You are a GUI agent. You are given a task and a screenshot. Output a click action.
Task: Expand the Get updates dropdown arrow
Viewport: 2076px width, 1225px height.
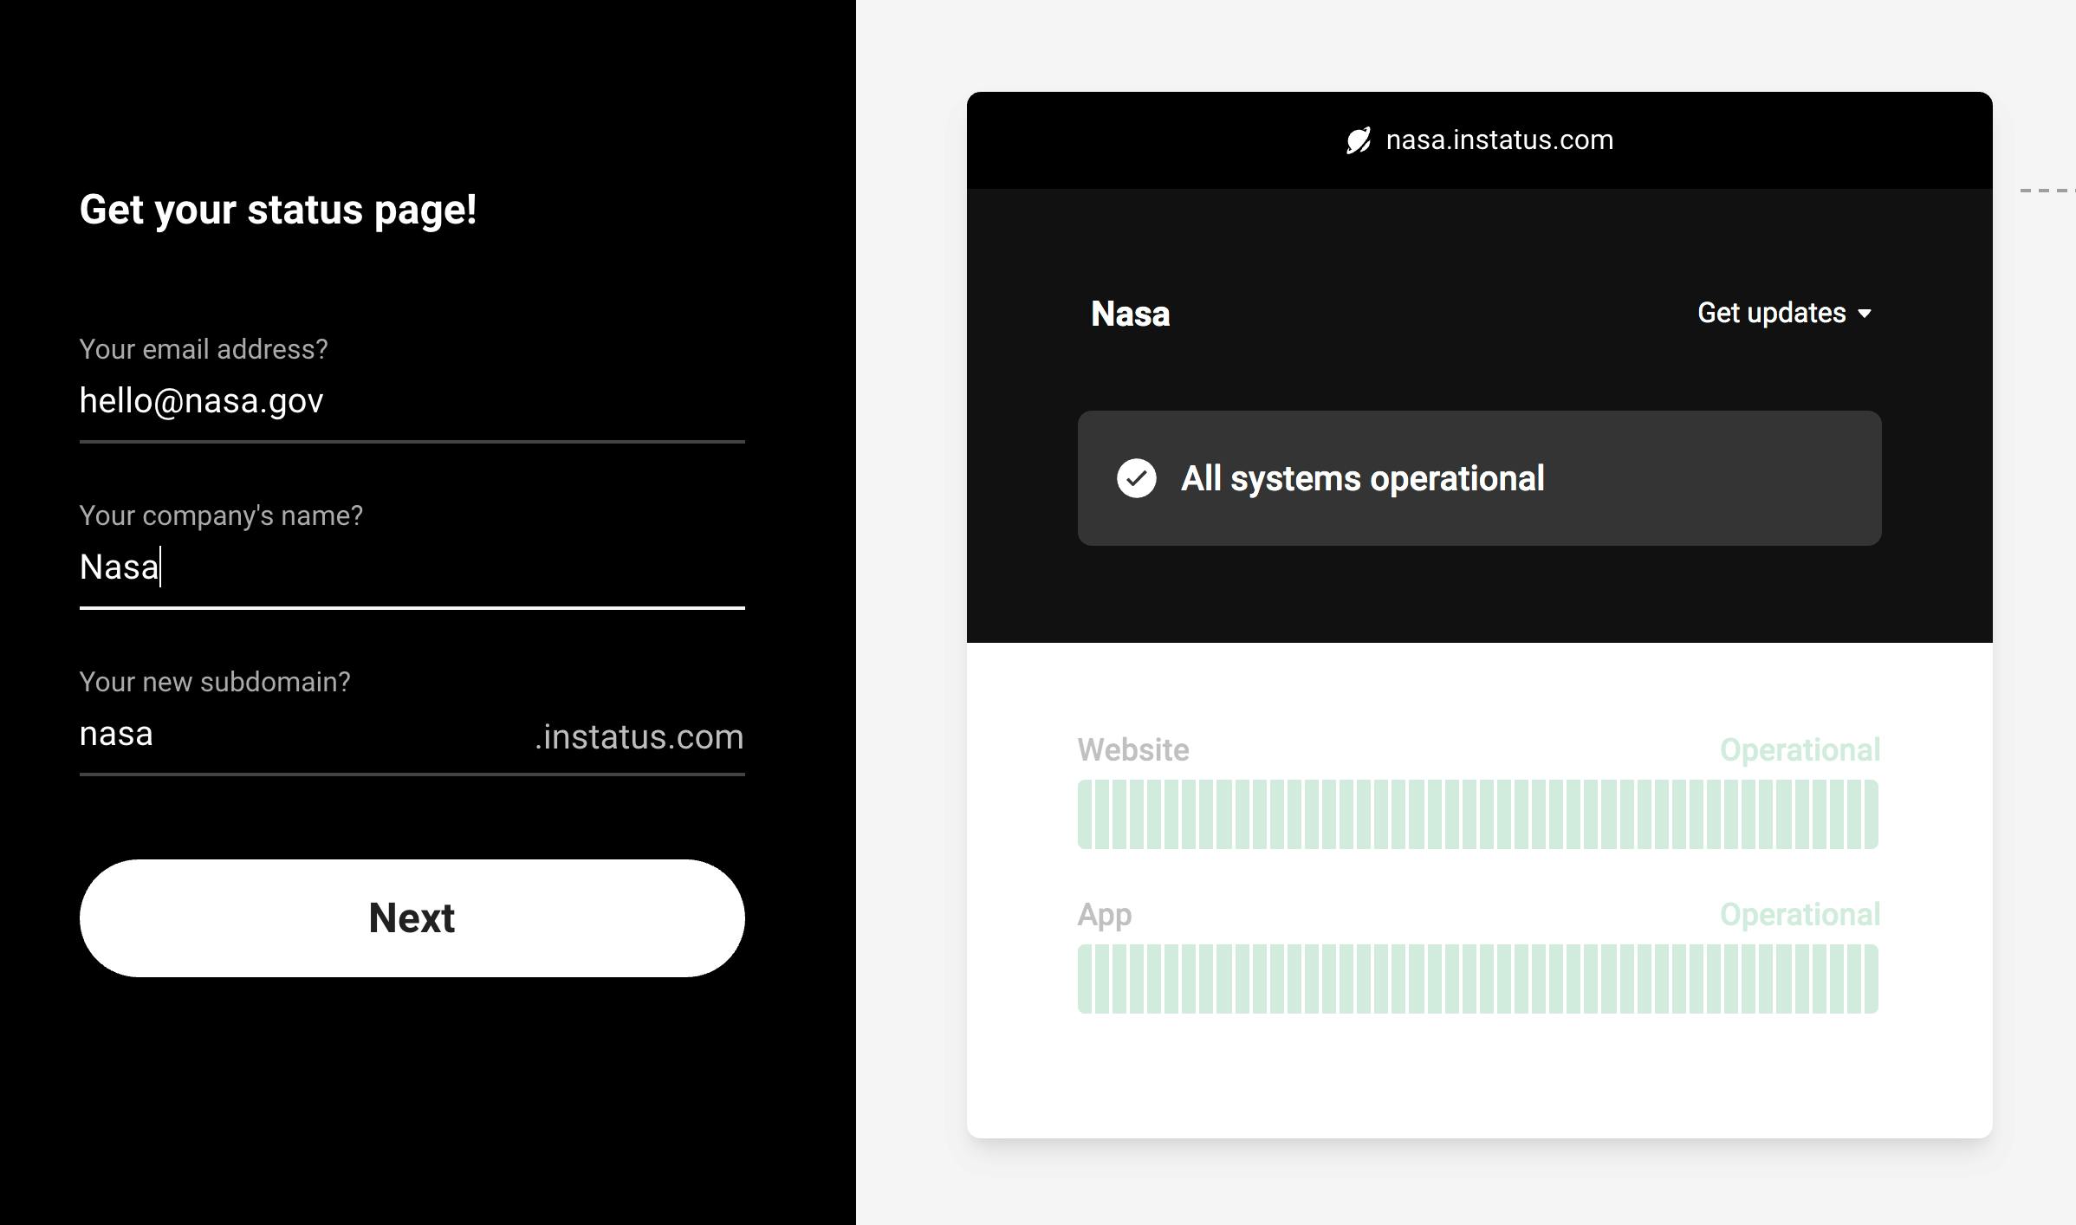pos(1865,314)
